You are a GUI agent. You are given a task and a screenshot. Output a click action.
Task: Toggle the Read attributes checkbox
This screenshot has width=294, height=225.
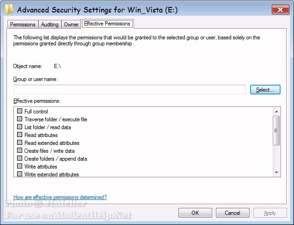(x=20, y=135)
